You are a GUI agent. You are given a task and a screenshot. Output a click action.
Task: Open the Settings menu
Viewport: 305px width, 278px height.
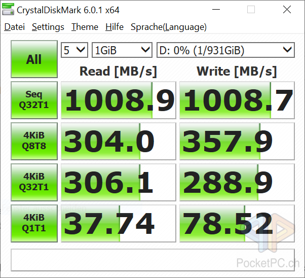point(48,27)
